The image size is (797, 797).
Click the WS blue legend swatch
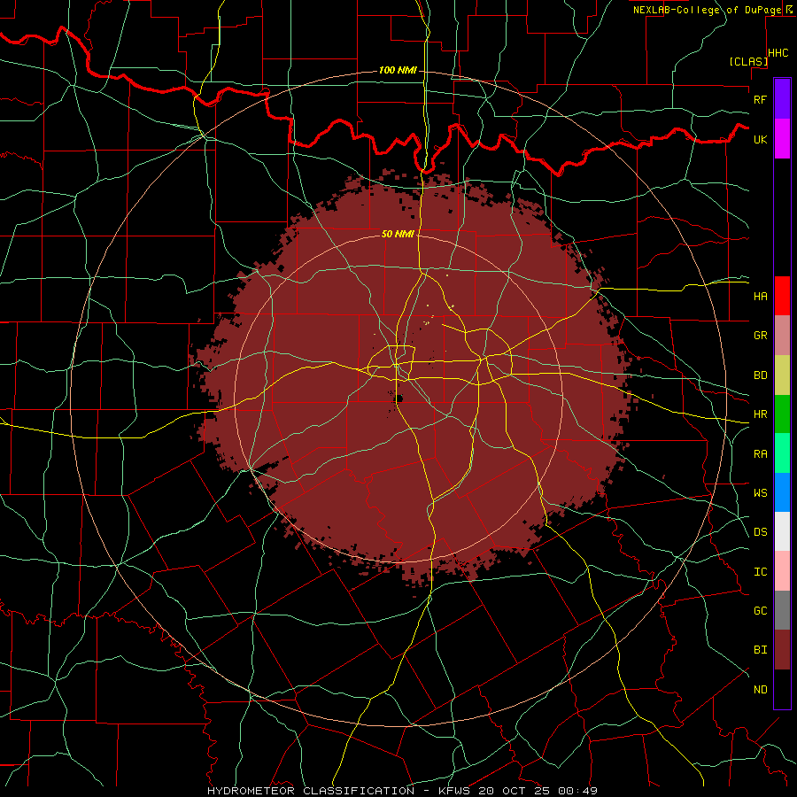coord(782,492)
